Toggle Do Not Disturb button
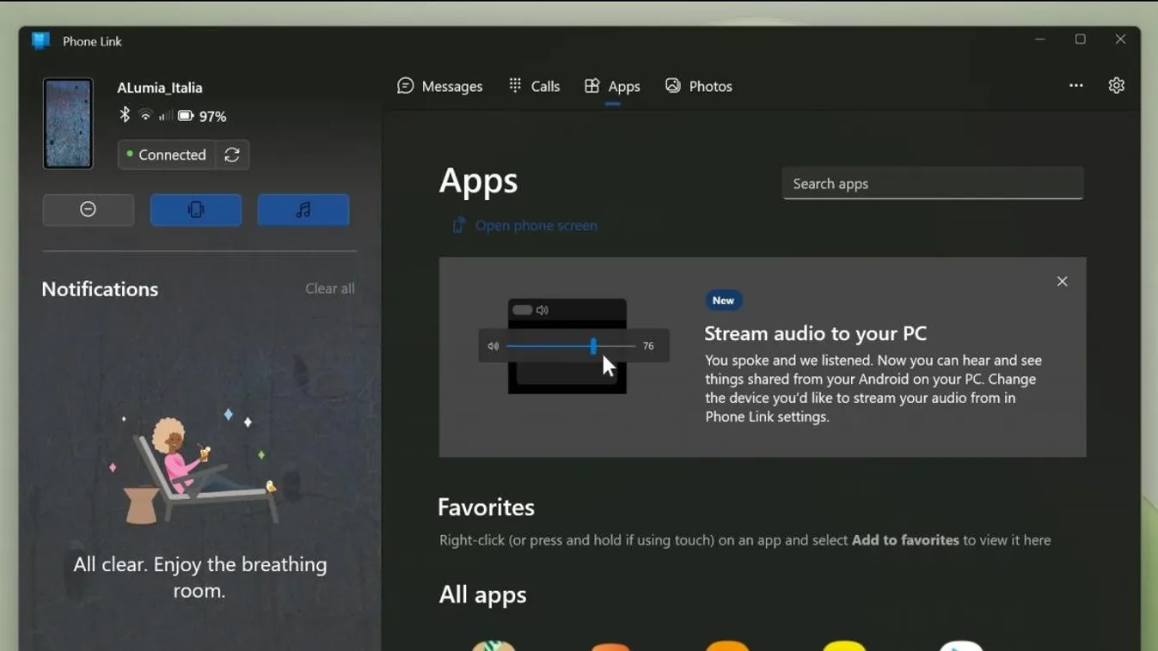Viewport: 1158px width, 651px height. pyautogui.click(x=89, y=210)
